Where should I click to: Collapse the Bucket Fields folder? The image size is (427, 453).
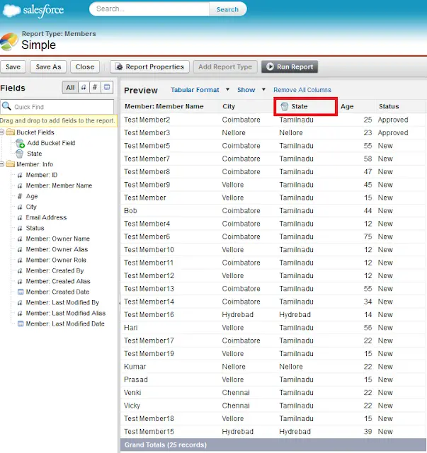2,132
